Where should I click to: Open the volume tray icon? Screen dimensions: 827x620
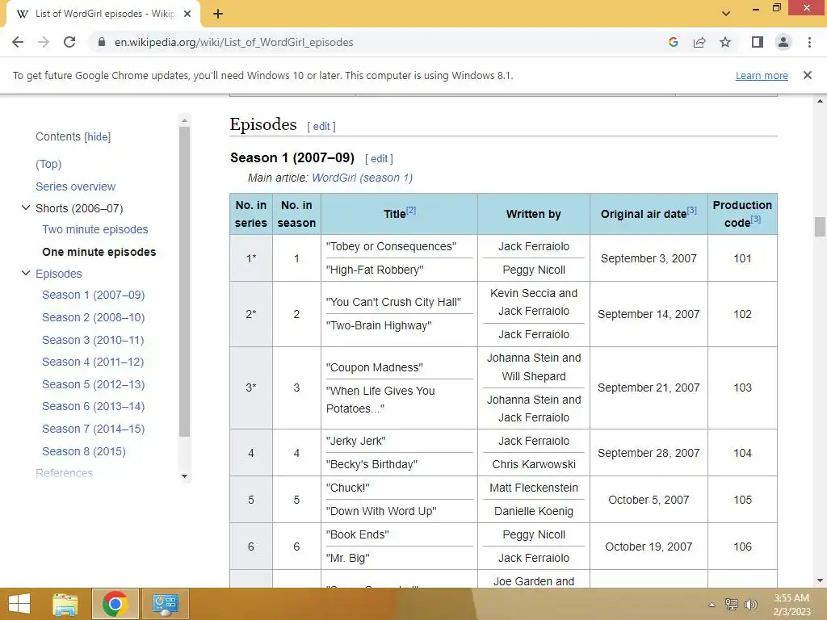[750, 604]
